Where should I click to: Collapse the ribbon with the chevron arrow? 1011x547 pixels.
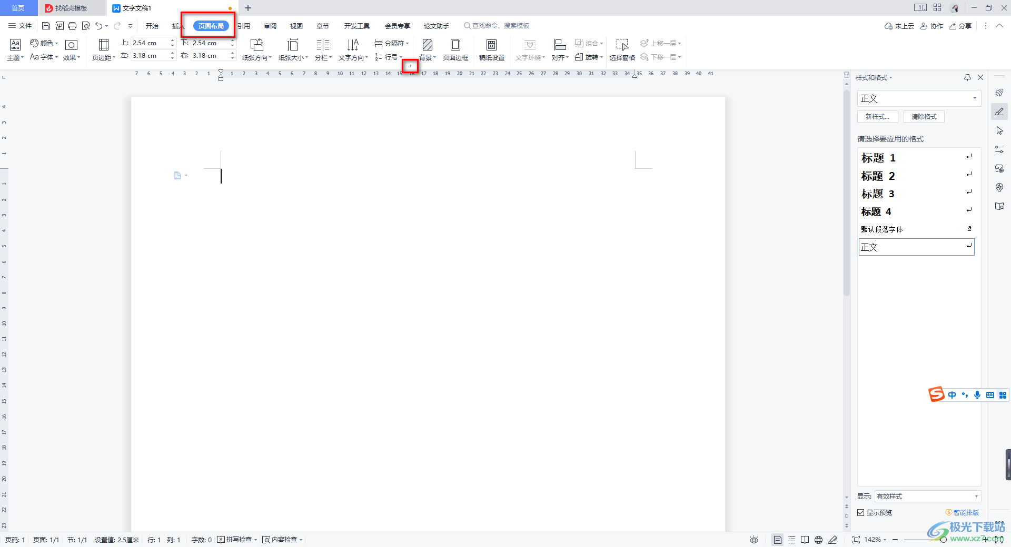click(x=999, y=26)
